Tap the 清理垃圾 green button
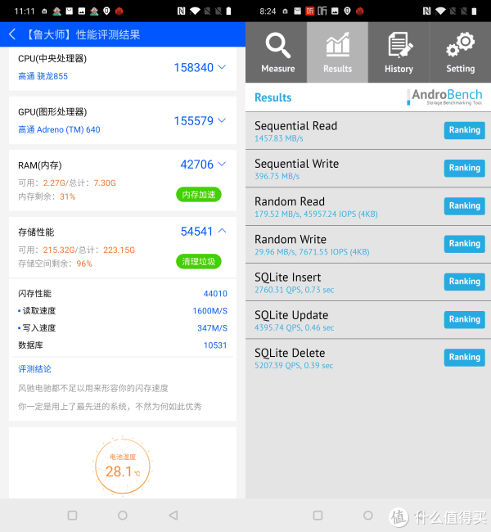 coord(199,262)
